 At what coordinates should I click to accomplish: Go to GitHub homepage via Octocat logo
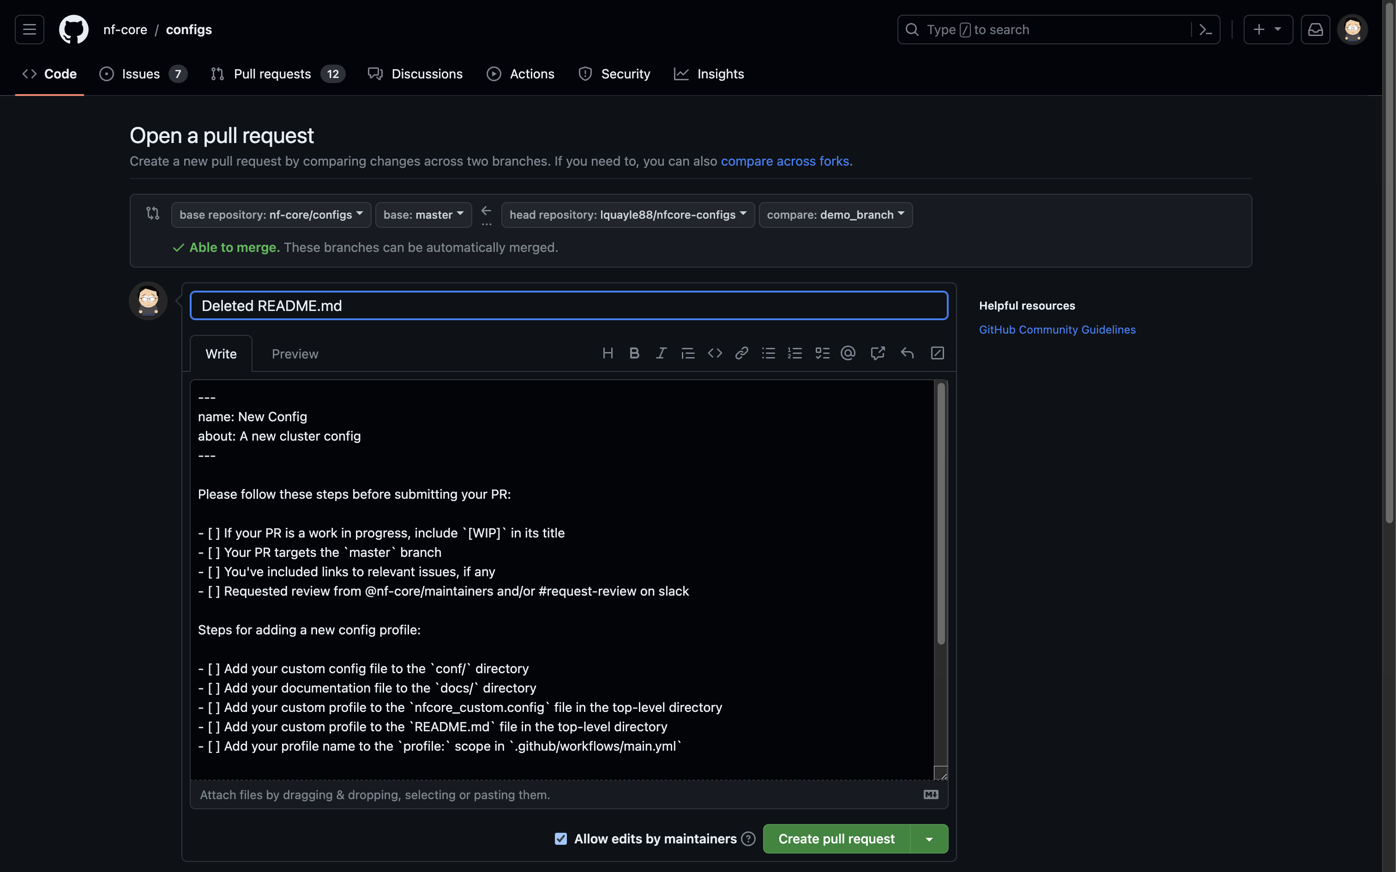pos(74,30)
